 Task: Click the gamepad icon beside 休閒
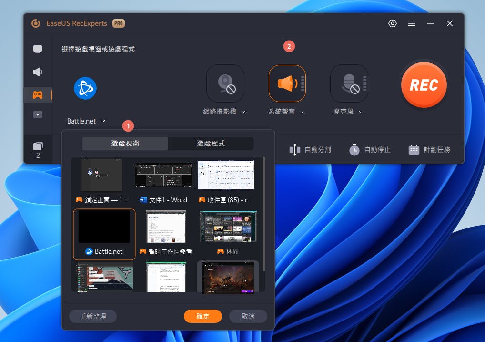pyautogui.click(x=221, y=251)
